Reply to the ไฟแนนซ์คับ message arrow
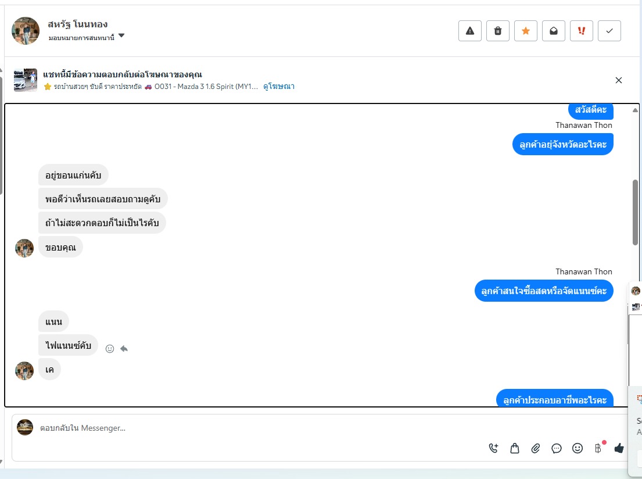Image resolution: width=642 pixels, height=479 pixels. click(x=124, y=349)
